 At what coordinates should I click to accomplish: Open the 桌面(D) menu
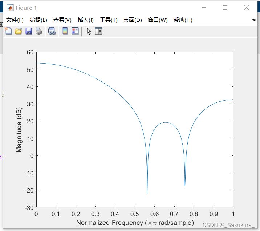[133, 20]
